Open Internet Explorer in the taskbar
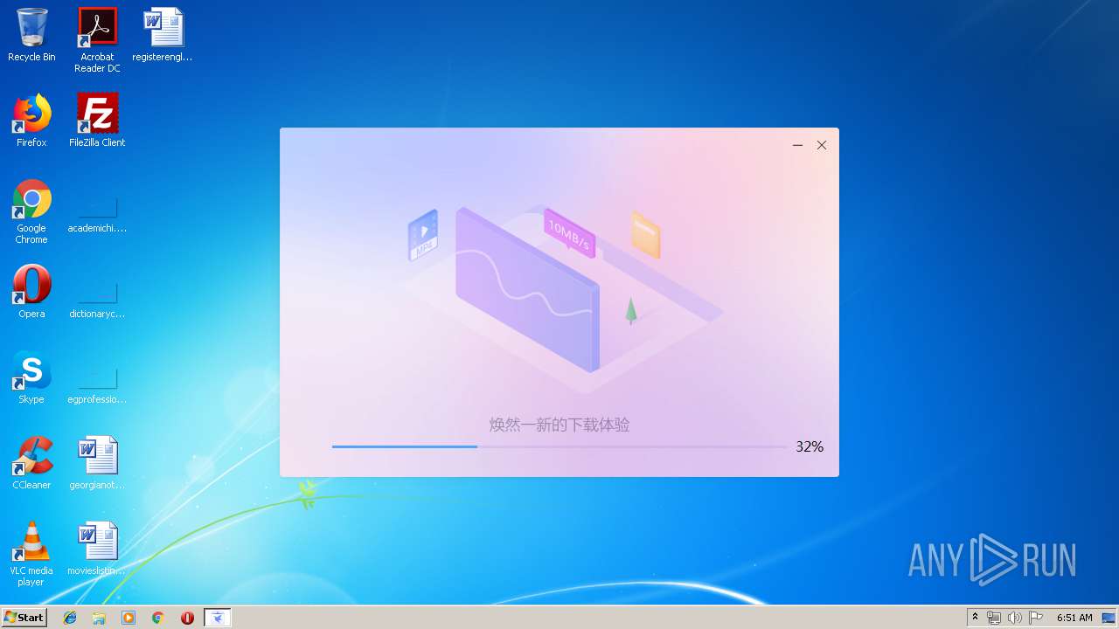Screen dimensions: 1119x629 (70, 618)
